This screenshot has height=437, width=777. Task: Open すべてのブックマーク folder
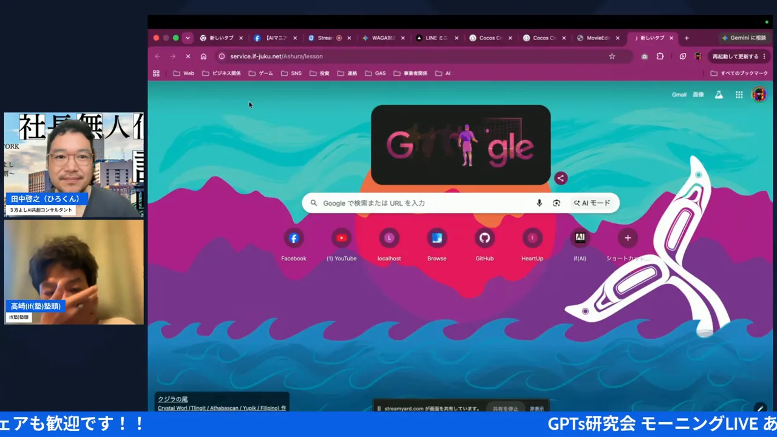click(x=739, y=73)
